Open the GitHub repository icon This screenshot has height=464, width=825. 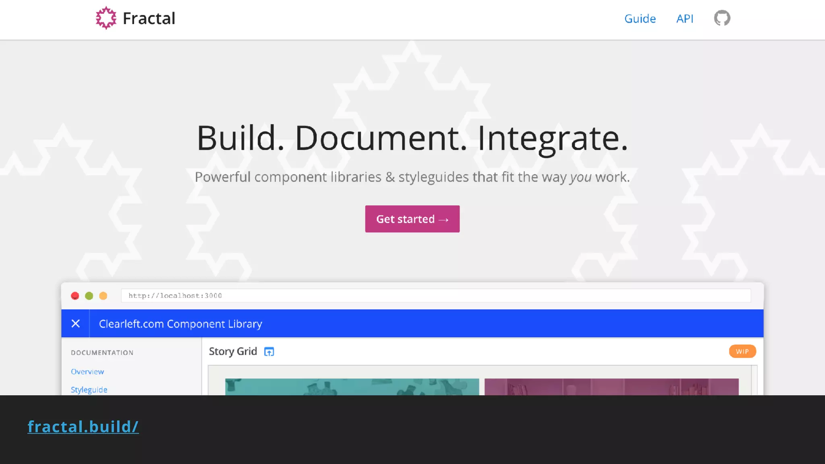coord(722,18)
